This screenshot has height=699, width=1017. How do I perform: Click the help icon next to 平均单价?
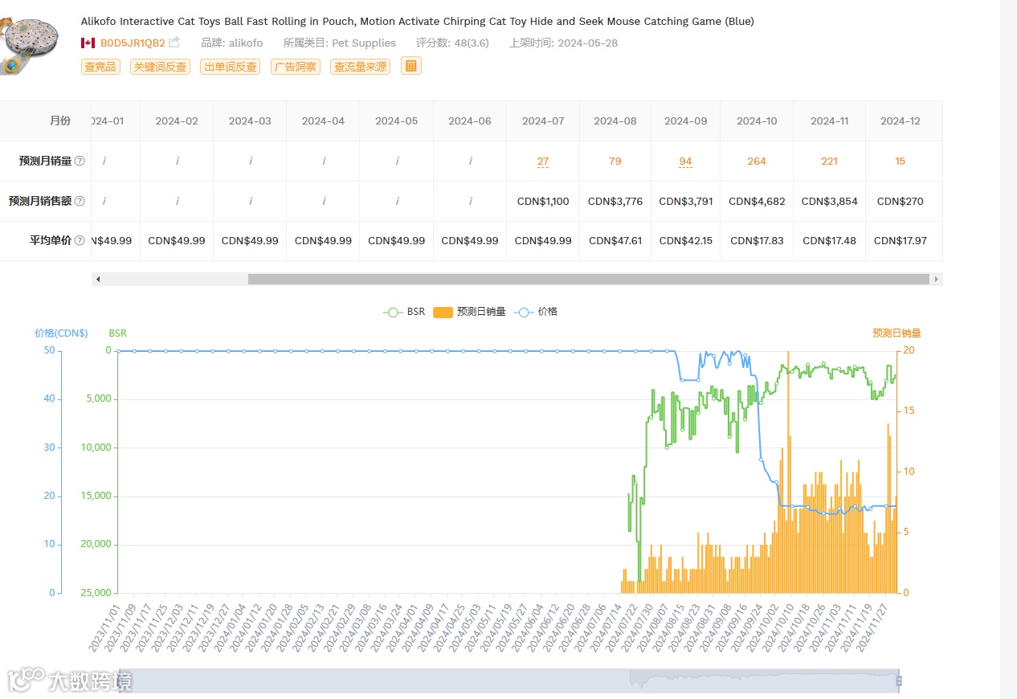click(x=80, y=240)
